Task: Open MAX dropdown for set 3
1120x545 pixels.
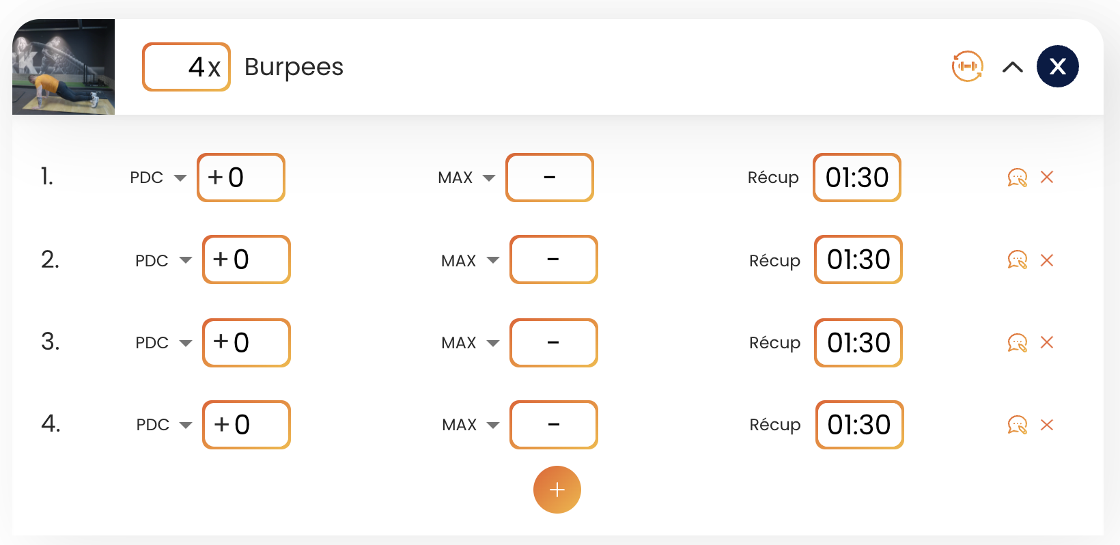Action: [471, 343]
